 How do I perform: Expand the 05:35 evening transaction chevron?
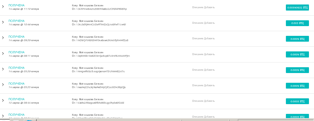tap(3, 85)
